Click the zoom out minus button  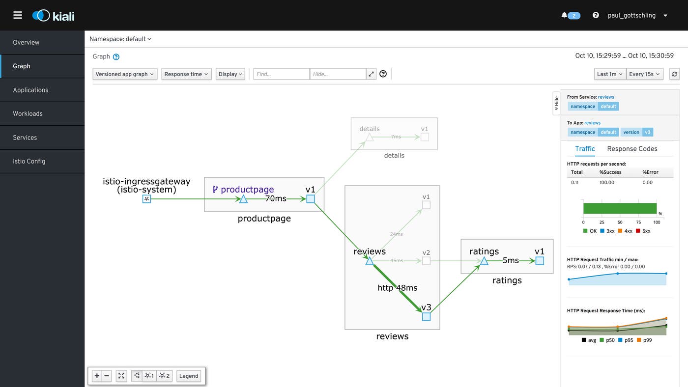click(x=107, y=376)
